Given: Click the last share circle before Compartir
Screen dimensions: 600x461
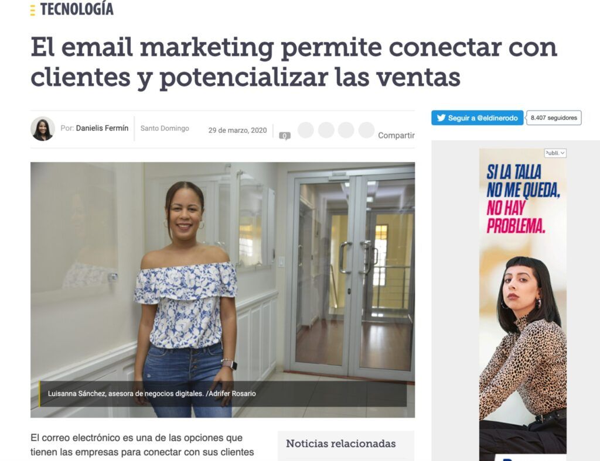Looking at the screenshot, I should 366,130.
